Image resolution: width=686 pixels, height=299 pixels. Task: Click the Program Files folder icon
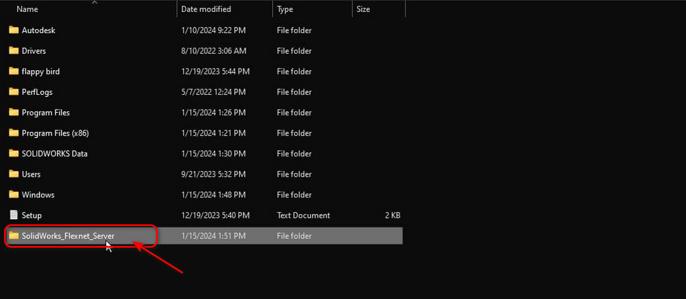pos(14,112)
